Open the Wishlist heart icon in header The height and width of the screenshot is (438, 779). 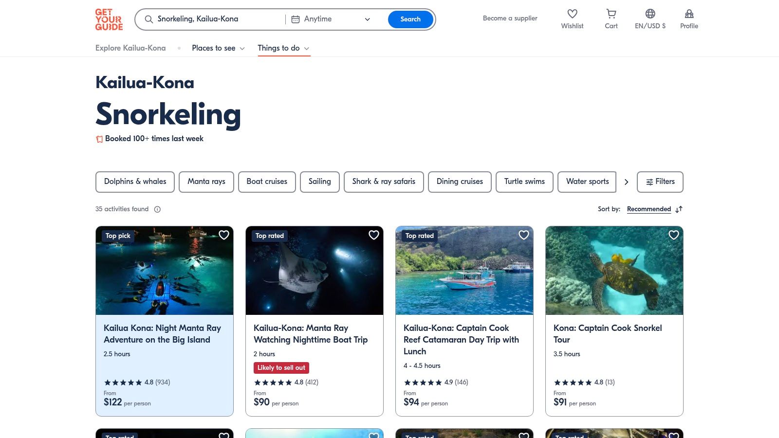tap(572, 14)
